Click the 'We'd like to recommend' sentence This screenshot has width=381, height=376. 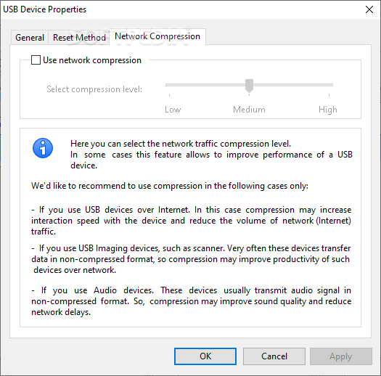coord(170,186)
